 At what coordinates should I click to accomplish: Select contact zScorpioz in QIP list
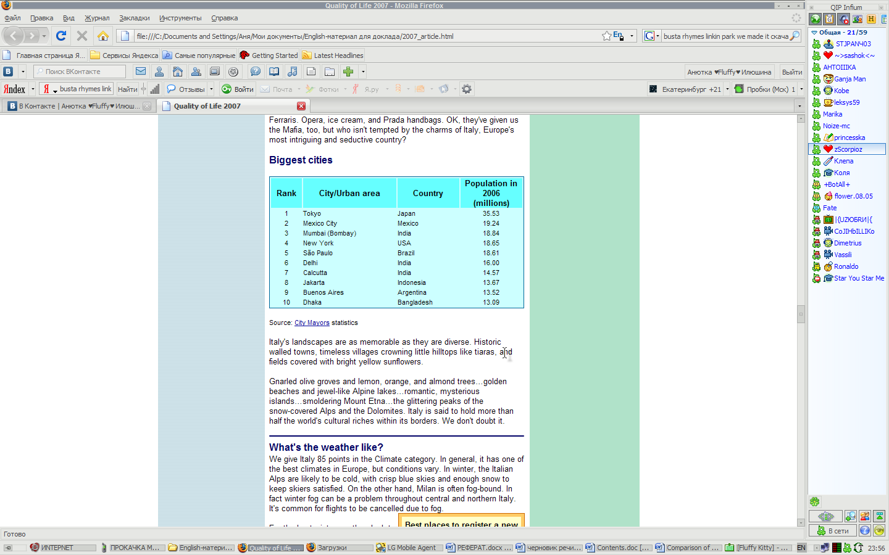pyautogui.click(x=847, y=149)
